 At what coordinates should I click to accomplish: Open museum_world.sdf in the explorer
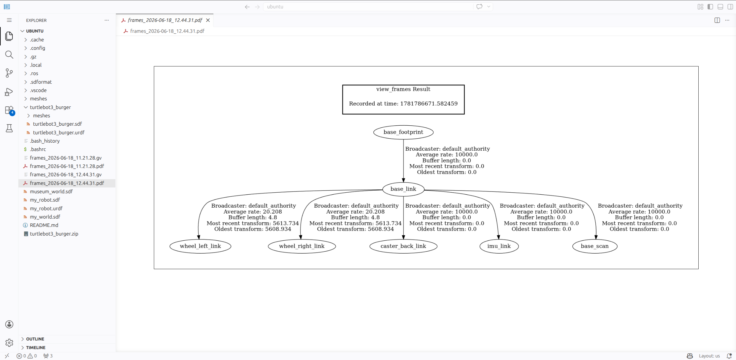pyautogui.click(x=67, y=192)
